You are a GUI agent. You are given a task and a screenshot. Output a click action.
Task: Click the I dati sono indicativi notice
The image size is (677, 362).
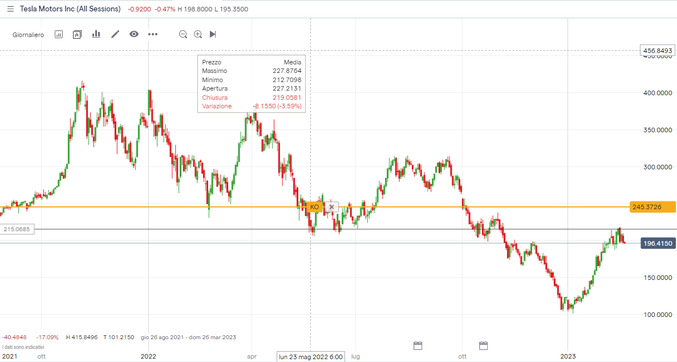tap(23, 347)
